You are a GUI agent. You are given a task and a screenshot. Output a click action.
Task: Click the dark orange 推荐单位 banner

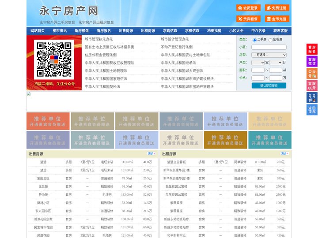(226, 140)
